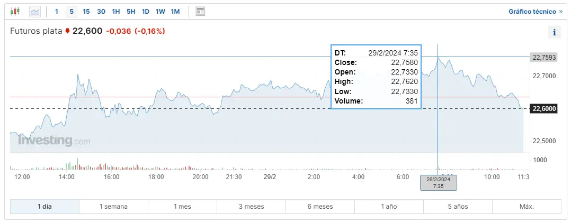Pick the 1W interval

[160, 11]
